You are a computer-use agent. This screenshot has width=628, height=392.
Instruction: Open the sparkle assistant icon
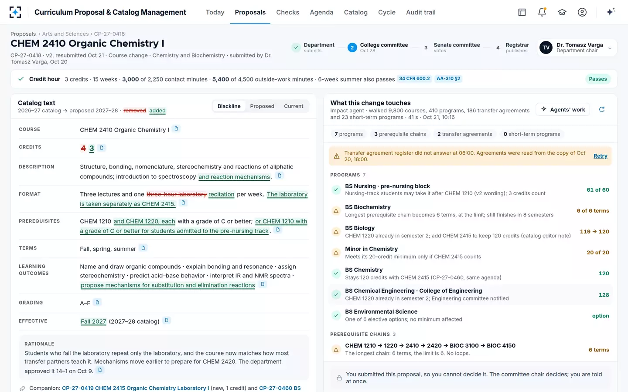tap(611, 12)
